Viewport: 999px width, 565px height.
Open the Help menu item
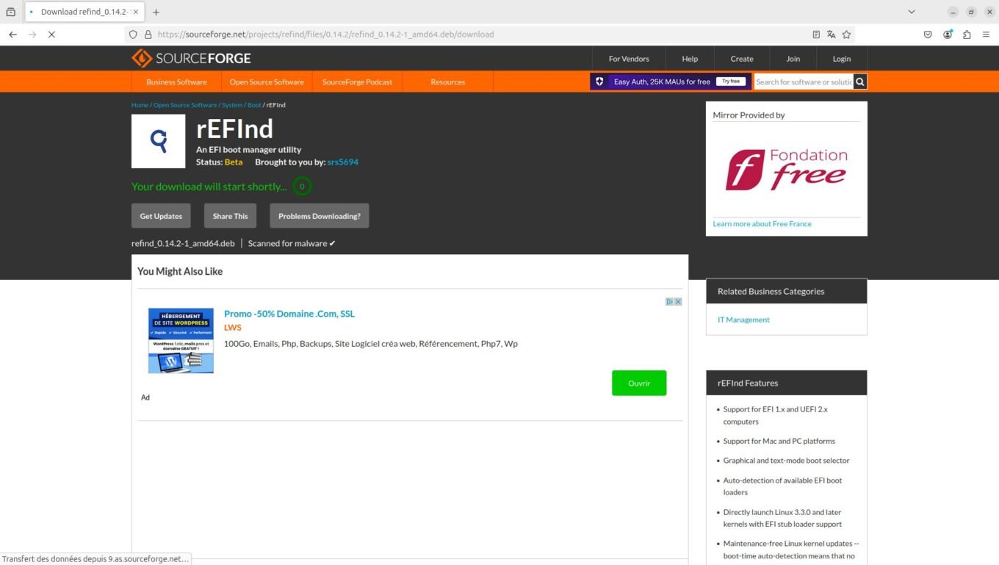click(x=690, y=59)
